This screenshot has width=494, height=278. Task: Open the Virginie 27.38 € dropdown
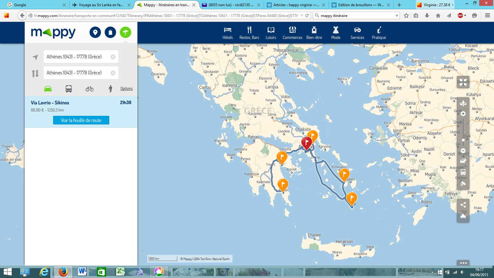[x=453, y=5]
